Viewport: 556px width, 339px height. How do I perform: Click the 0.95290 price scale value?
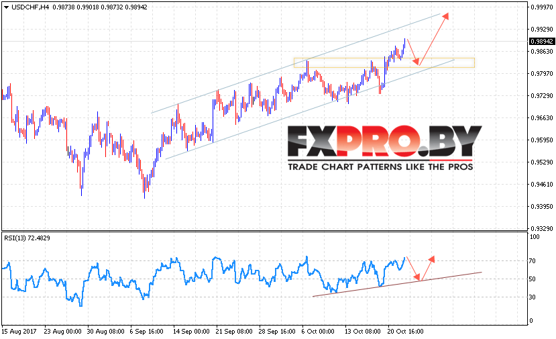(542, 162)
